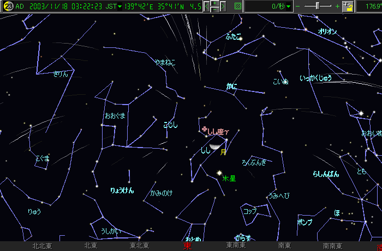Image resolution: width=382 pixels, height=251 pixels.
Task: Click the plus sign right of slider
Action: [337, 7]
